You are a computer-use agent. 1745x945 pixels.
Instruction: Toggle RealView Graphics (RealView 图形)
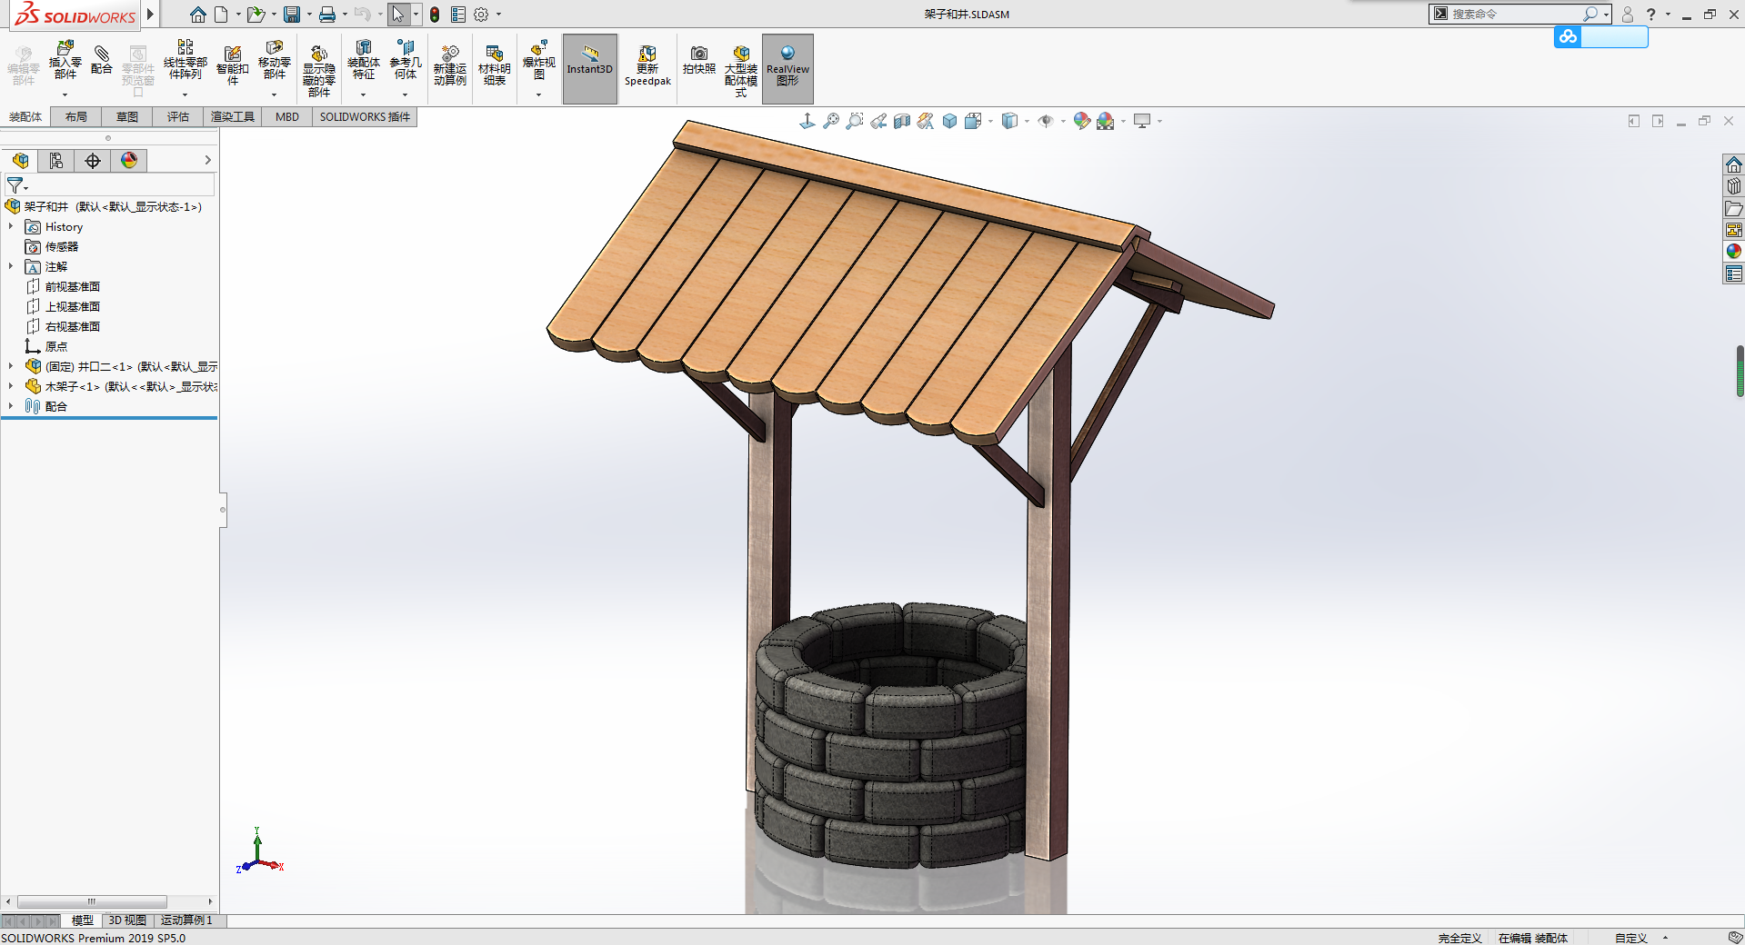coord(787,69)
